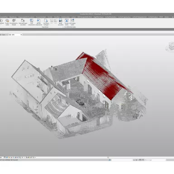Open the Zusatzmodule ribbon tab

[x=65, y=17]
